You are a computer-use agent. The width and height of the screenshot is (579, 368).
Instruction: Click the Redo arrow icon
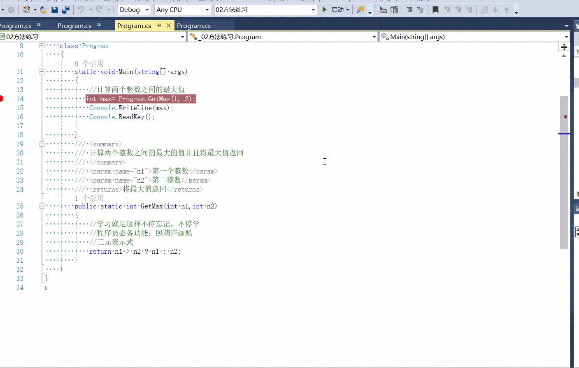tap(99, 9)
